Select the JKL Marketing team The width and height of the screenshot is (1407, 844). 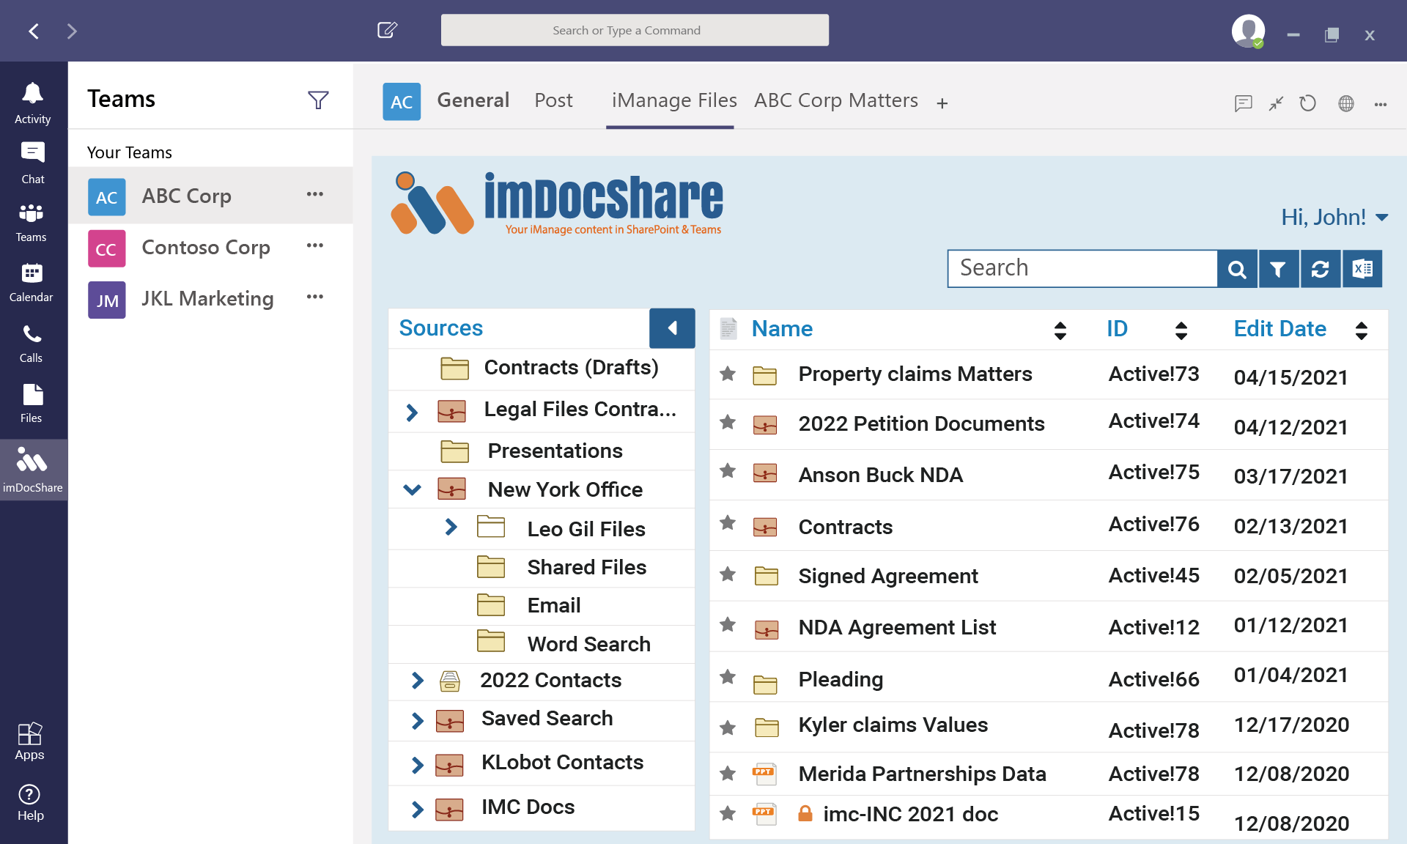[211, 299]
